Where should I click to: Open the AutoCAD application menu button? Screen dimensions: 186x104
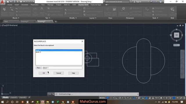3,3
